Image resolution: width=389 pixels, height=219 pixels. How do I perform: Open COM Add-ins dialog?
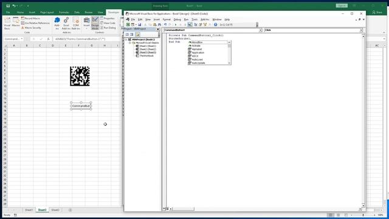tap(75, 23)
